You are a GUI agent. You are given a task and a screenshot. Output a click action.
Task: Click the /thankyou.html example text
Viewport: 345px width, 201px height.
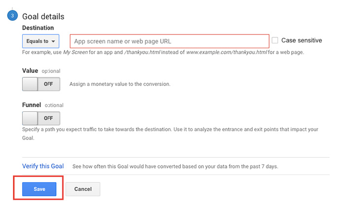click(142, 52)
